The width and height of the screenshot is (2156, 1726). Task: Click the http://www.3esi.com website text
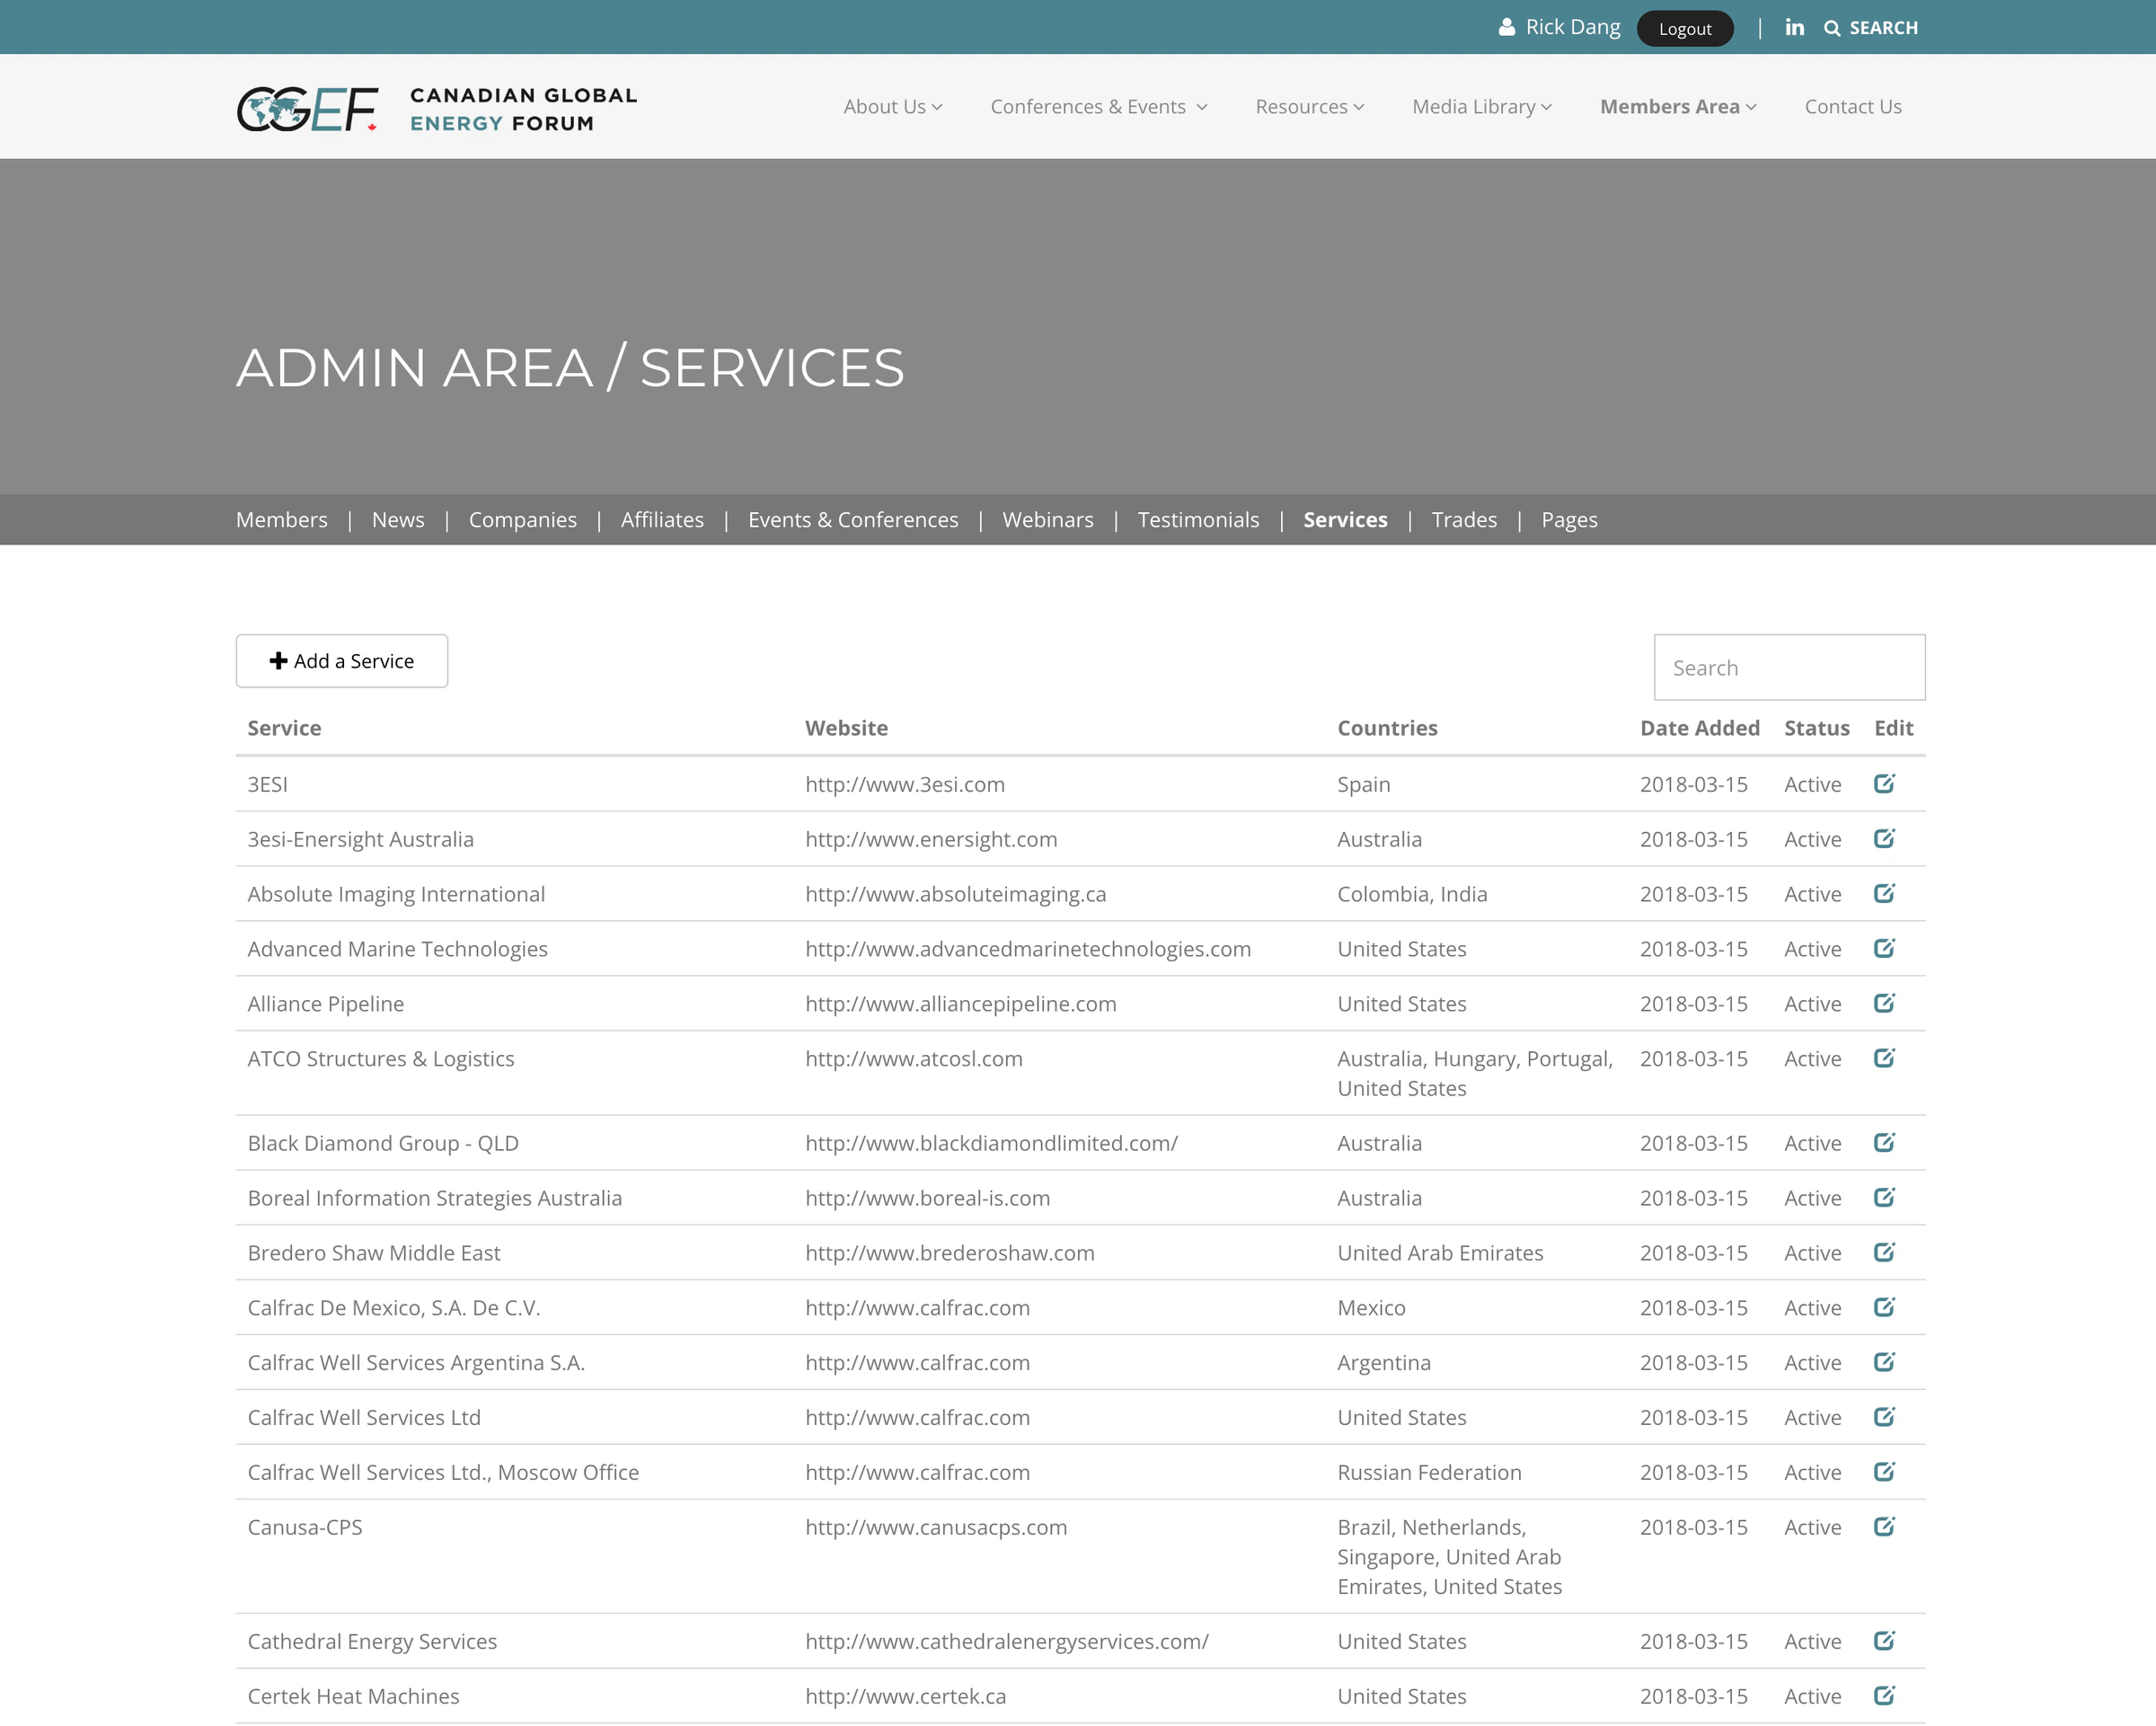click(905, 784)
